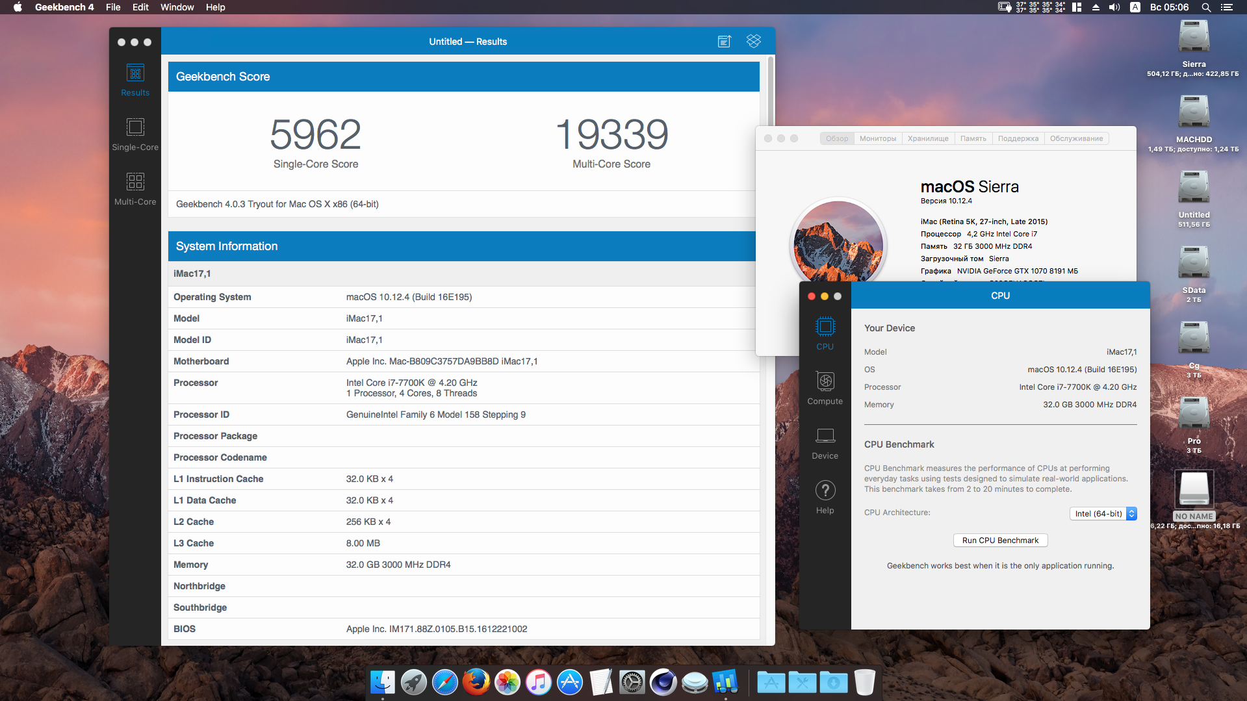Click the date and time in menu bar
The height and width of the screenshot is (701, 1247).
click(x=1170, y=7)
